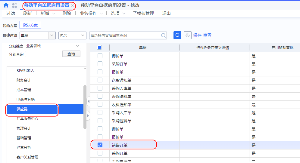Click the blue search button
The width and height of the screenshot is (300, 163).
pyautogui.click(x=177, y=35)
